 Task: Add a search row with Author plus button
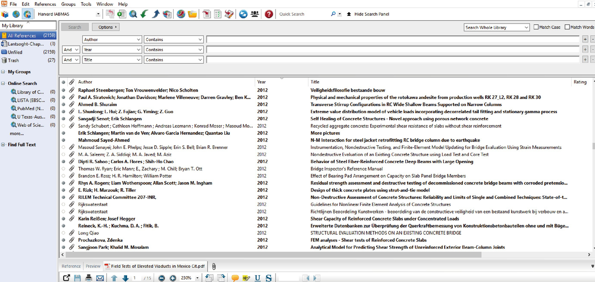coord(585,40)
